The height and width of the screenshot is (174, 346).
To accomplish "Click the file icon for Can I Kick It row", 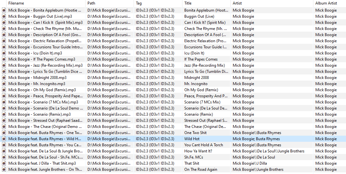I will pos(4,23).
